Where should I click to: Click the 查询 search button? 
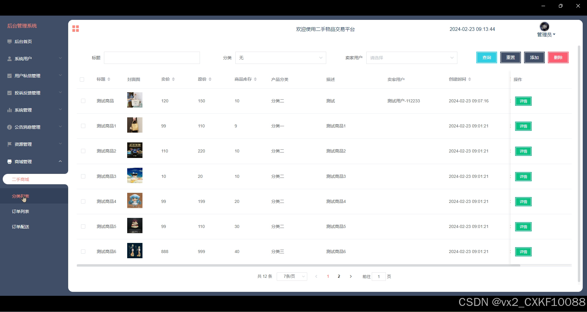[487, 57]
